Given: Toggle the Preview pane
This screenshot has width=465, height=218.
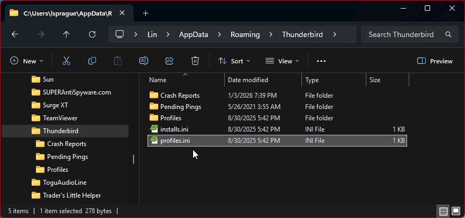Looking at the screenshot, I should tap(435, 61).
